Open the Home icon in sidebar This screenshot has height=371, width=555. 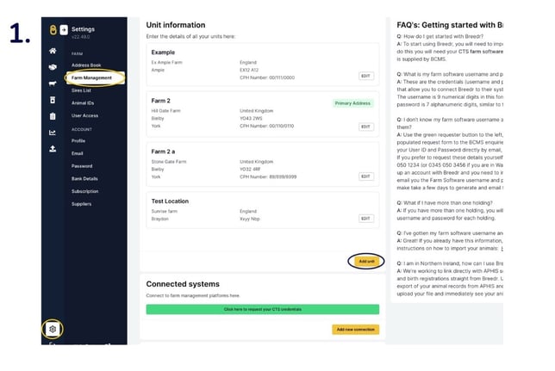[x=53, y=52]
